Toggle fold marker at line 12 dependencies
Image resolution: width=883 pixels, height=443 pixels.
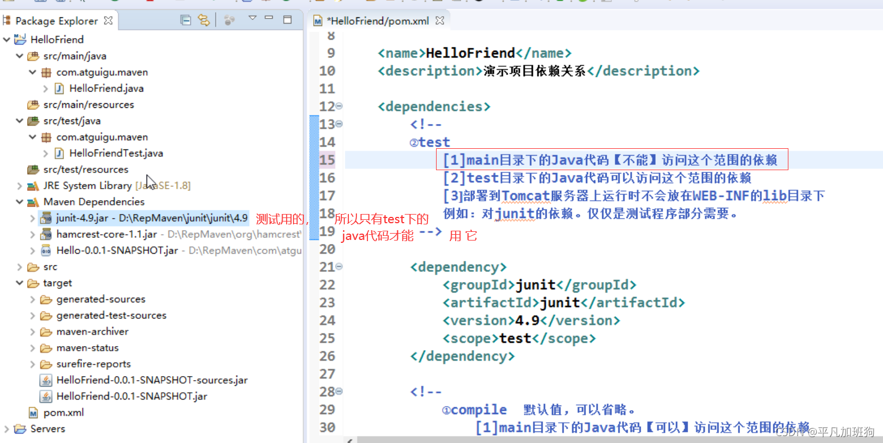339,106
